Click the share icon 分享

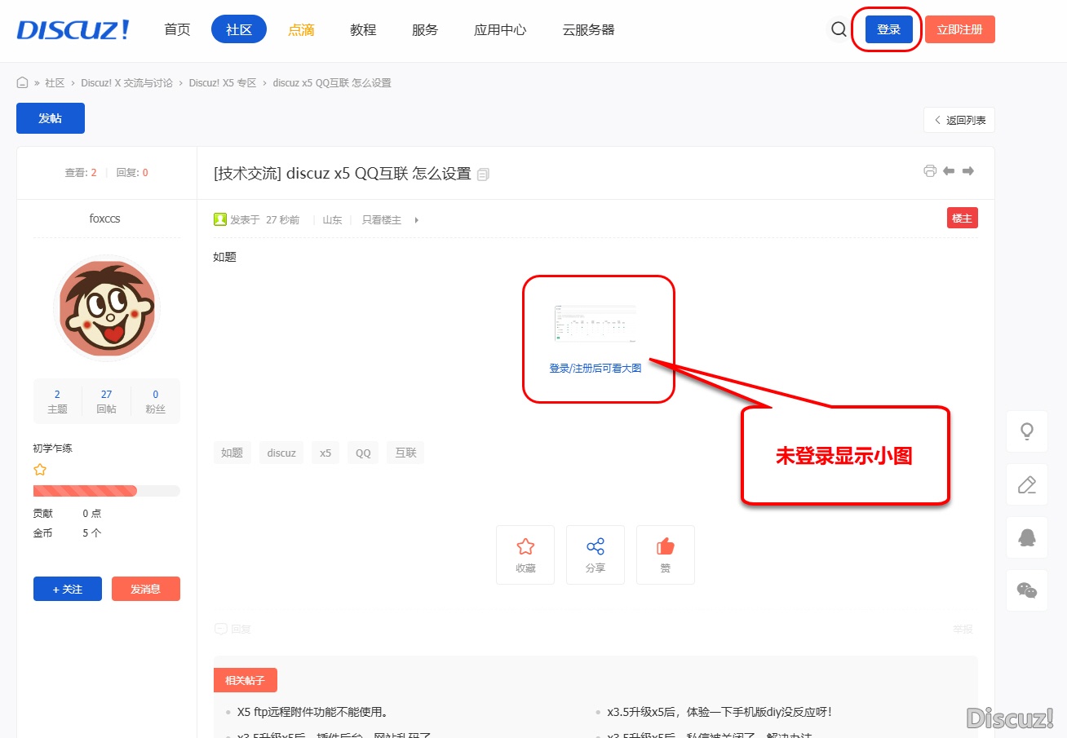[595, 547]
